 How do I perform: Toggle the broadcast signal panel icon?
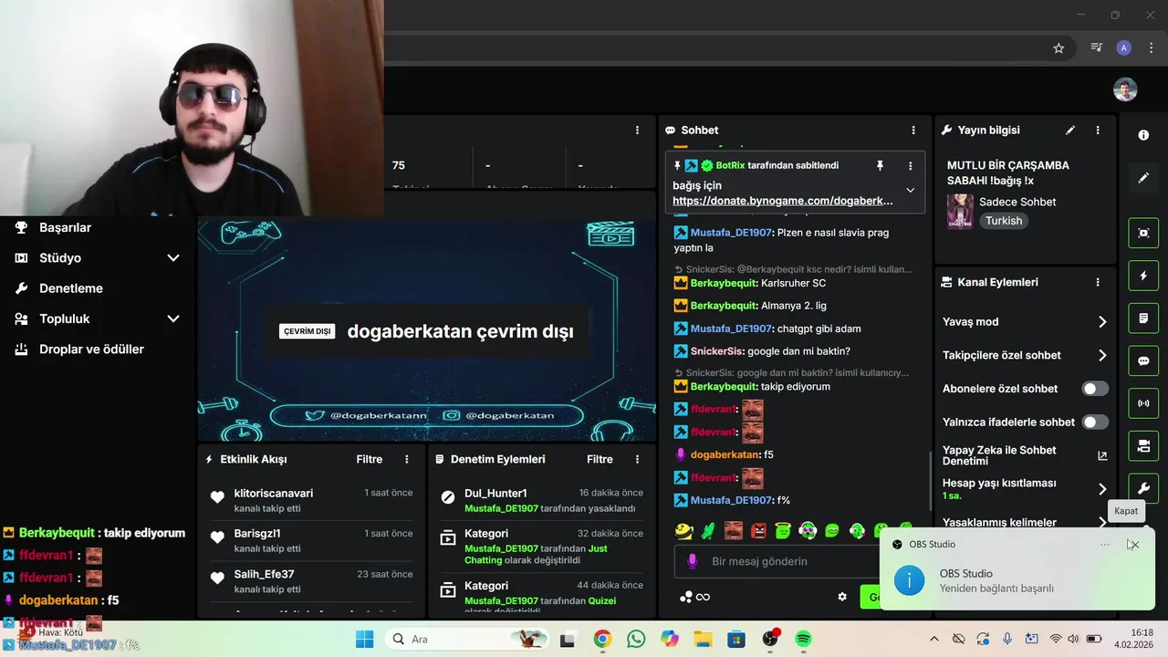[1143, 402]
